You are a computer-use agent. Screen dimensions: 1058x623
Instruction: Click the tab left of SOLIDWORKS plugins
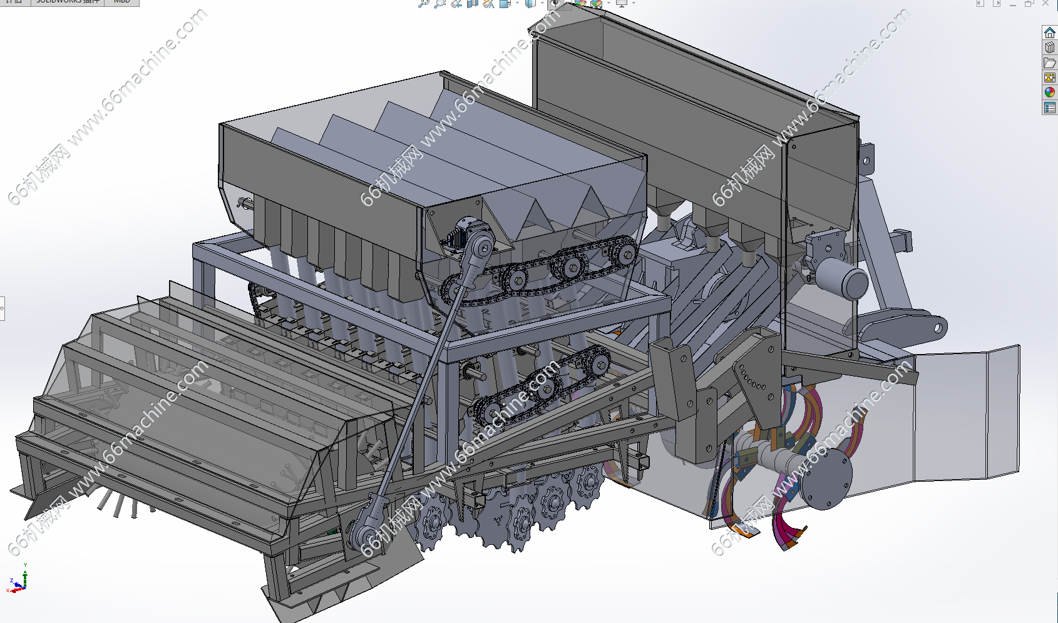[14, 3]
